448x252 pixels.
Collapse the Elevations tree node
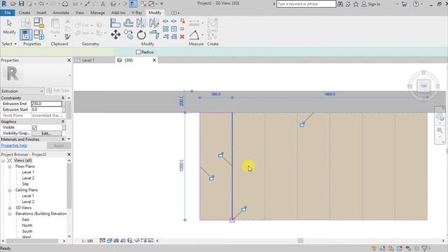tap(10, 214)
